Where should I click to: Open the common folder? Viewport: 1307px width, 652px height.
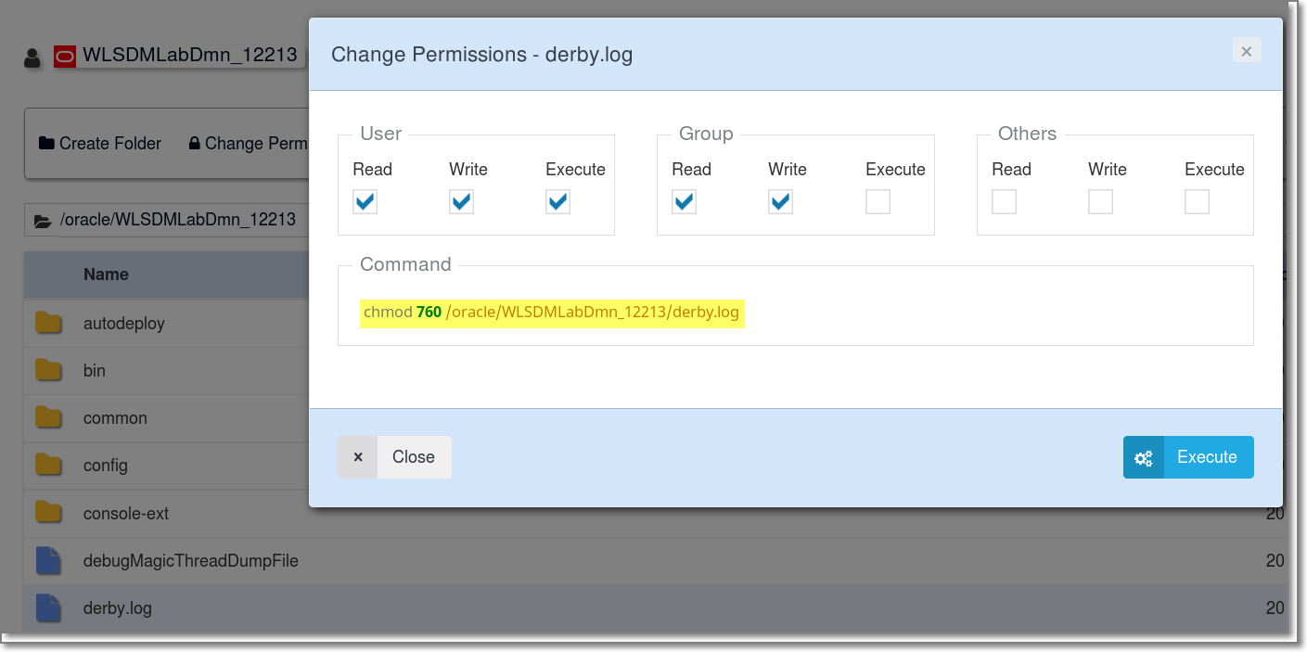tap(115, 418)
